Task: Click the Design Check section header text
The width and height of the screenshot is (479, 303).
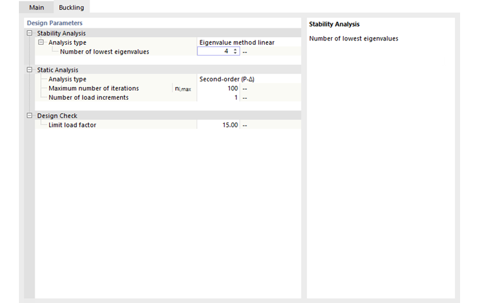Action: (x=57, y=116)
